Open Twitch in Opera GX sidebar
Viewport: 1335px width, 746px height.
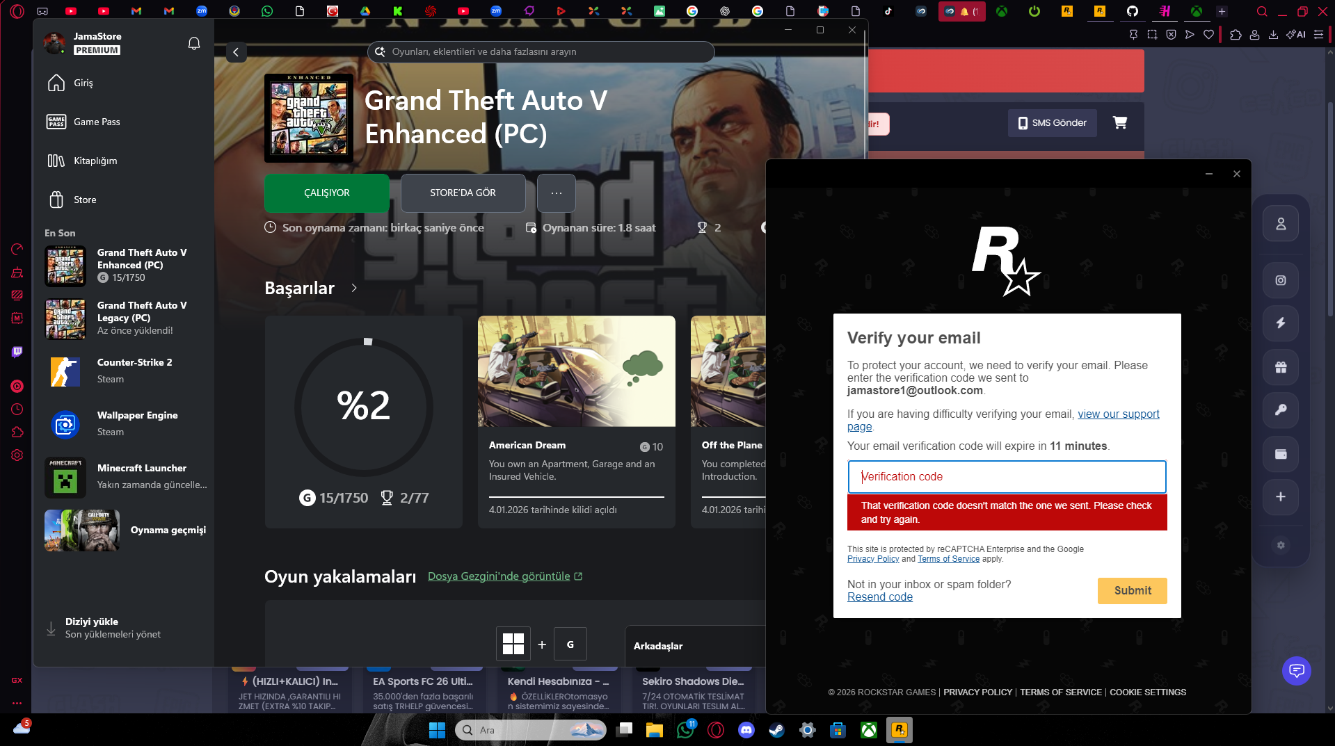[17, 352]
